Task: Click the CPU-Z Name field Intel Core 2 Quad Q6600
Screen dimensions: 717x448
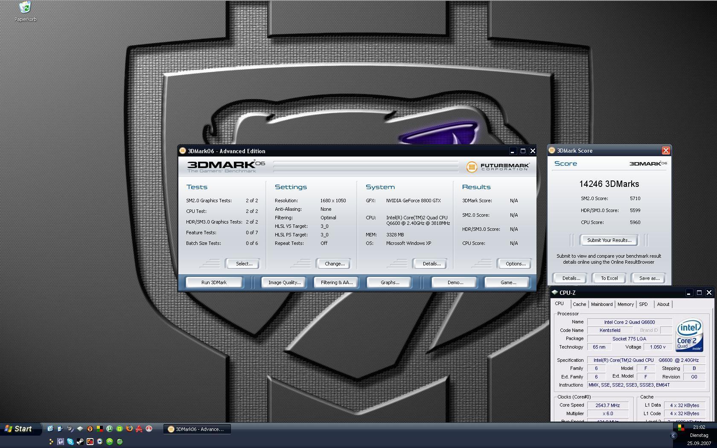Action: pyautogui.click(x=629, y=322)
